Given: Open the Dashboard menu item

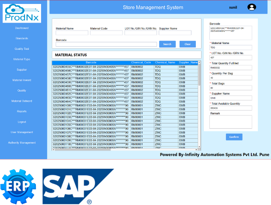Looking at the screenshot, I should 22,28.
